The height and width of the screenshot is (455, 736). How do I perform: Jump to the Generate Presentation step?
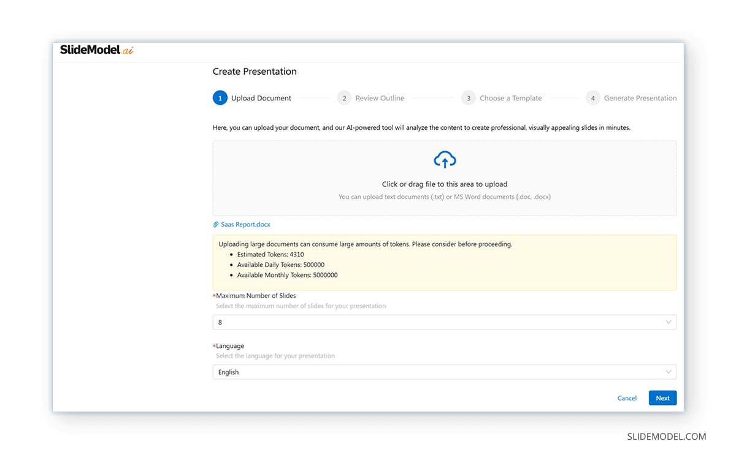(640, 97)
